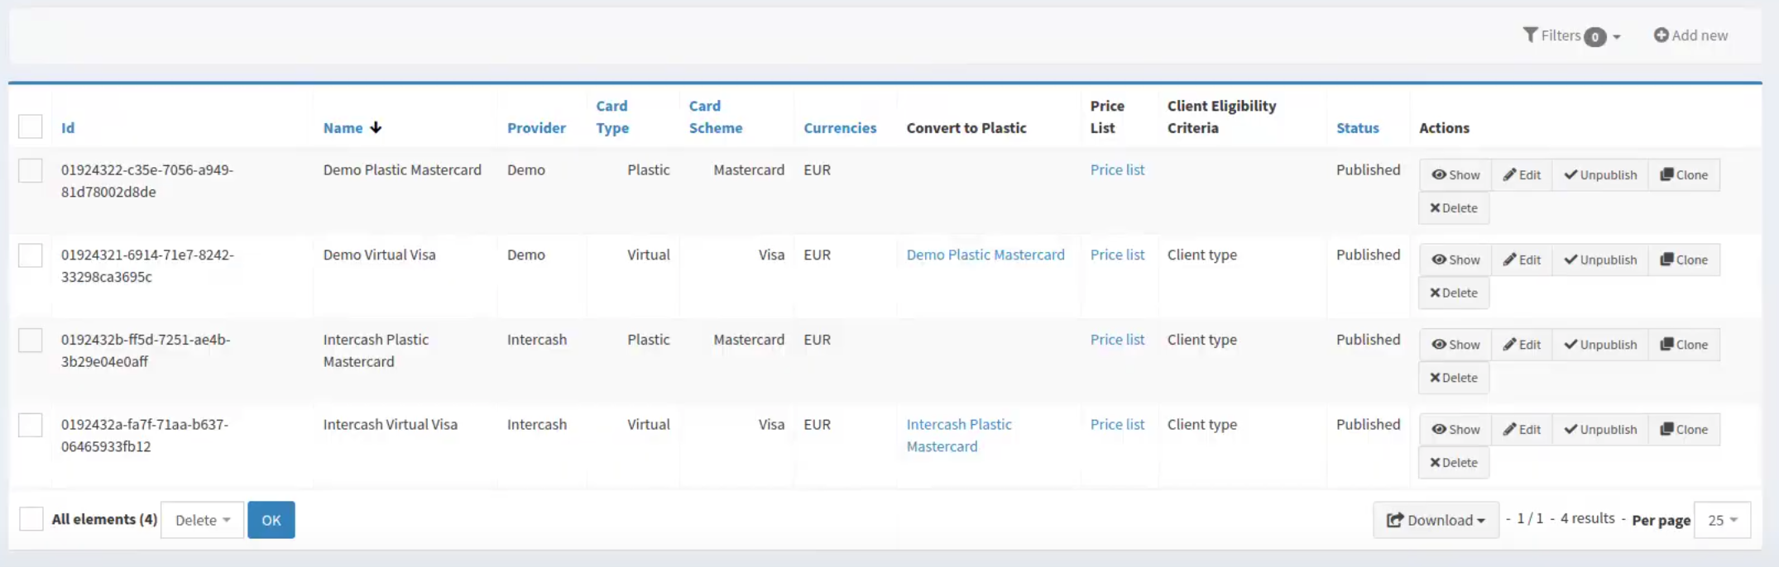Delete the Intercash Virtual Visa row

[x=1453, y=463]
